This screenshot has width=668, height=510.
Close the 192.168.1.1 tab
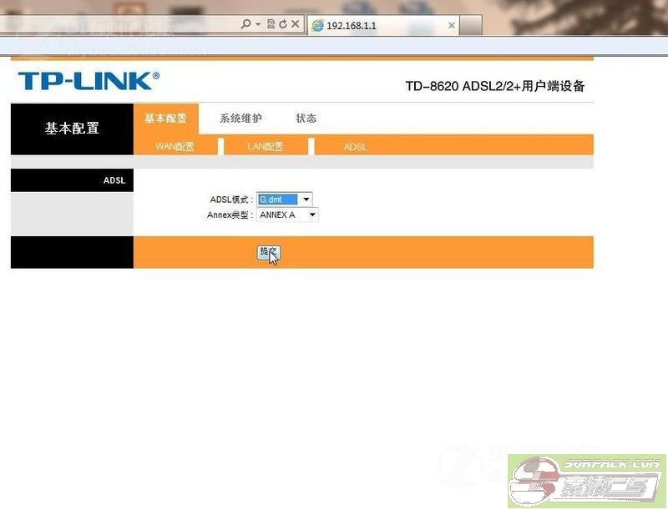(452, 26)
